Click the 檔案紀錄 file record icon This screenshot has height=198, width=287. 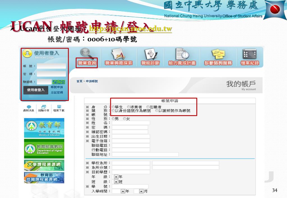pos(250,54)
